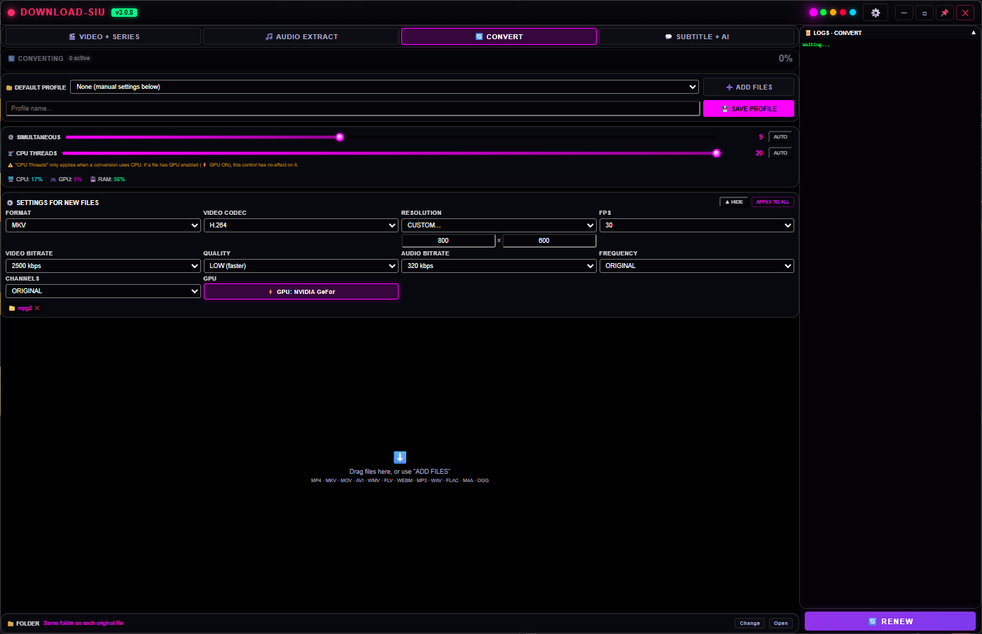Click the Simultaneous gear icon

[11, 137]
